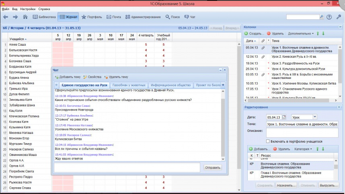Image resolution: width=345 pixels, height=194 pixels.
Task: Open the Администрирование section
Action: click(143, 17)
